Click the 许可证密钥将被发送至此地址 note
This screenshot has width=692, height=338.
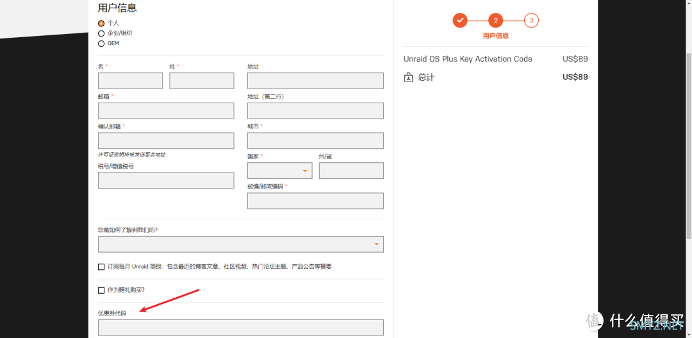(131, 155)
